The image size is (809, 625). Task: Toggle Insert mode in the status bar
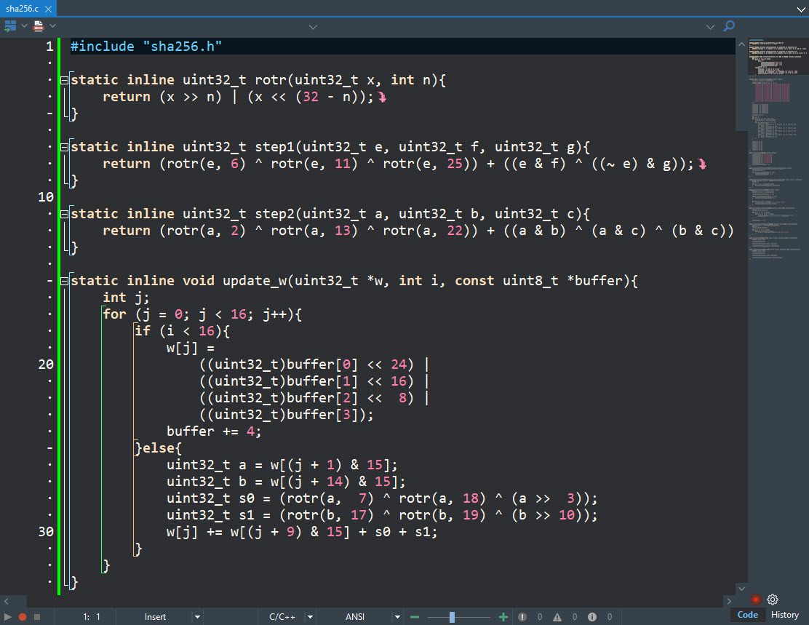coord(156,616)
